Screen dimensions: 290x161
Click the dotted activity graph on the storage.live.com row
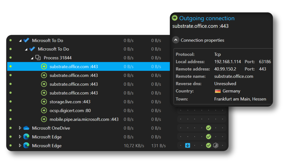(201, 102)
